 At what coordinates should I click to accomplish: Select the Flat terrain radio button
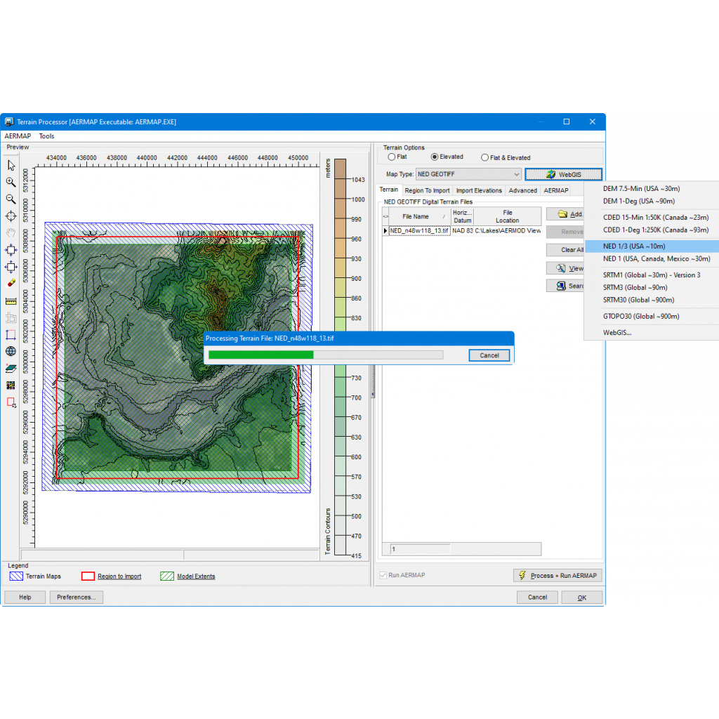click(392, 157)
